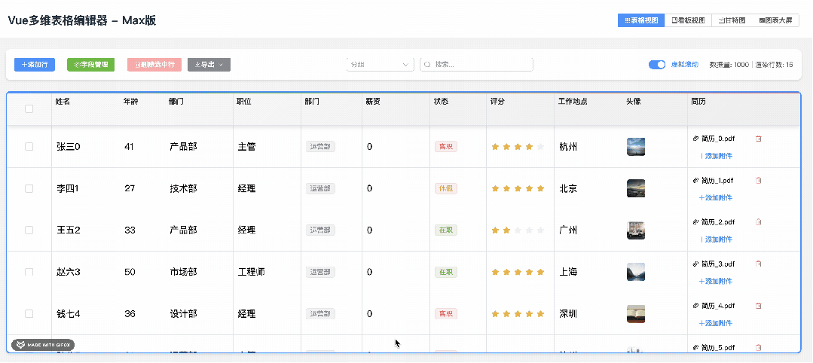Click the 工程师 position cell
The height and width of the screenshot is (363, 813).
tap(252, 272)
